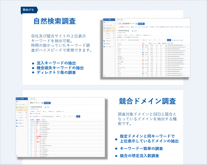The width and height of the screenshot is (207, 165).
Task: Open the first filter dropdown in 自然検索ワード screenshot
Action: pos(123,40)
